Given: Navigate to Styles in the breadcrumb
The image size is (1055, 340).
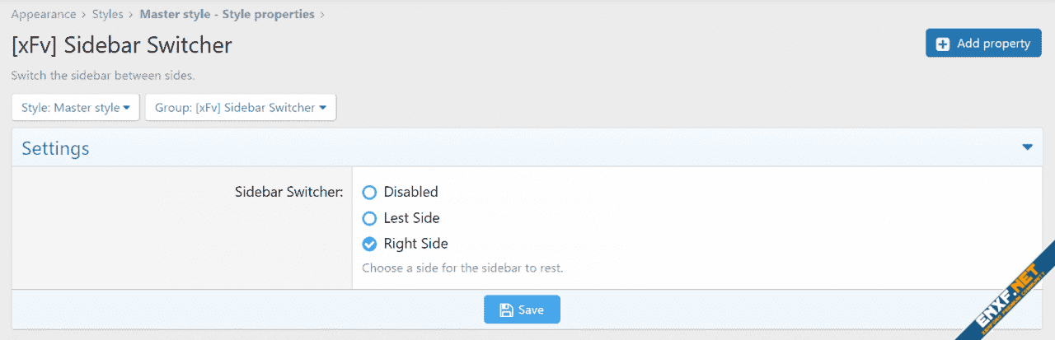Looking at the screenshot, I should (108, 14).
